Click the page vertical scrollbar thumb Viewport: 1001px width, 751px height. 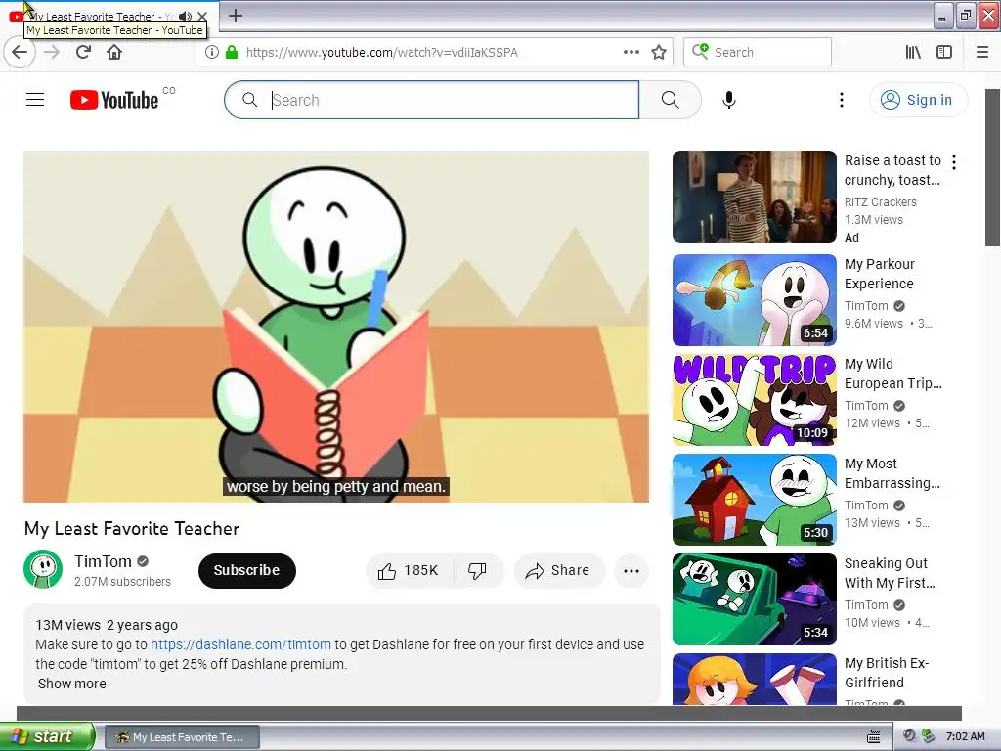point(992,167)
